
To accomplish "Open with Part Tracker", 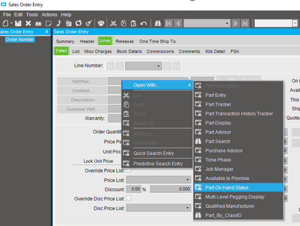I will [238, 104].
